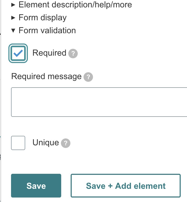The image size is (187, 202).
Task: Click the help icon next to Required
Action: coord(73,54)
